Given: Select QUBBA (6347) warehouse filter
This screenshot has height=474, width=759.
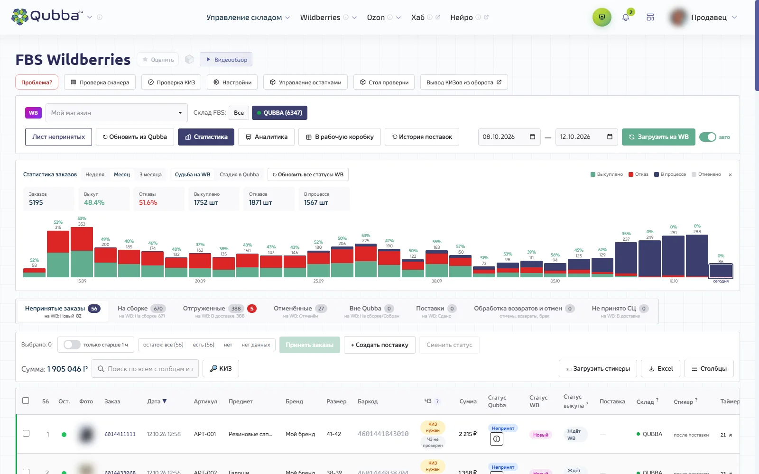Looking at the screenshot, I should [279, 113].
